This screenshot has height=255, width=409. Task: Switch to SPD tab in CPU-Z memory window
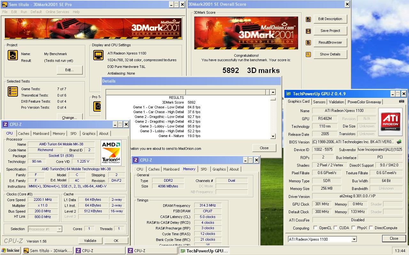tap(204, 169)
